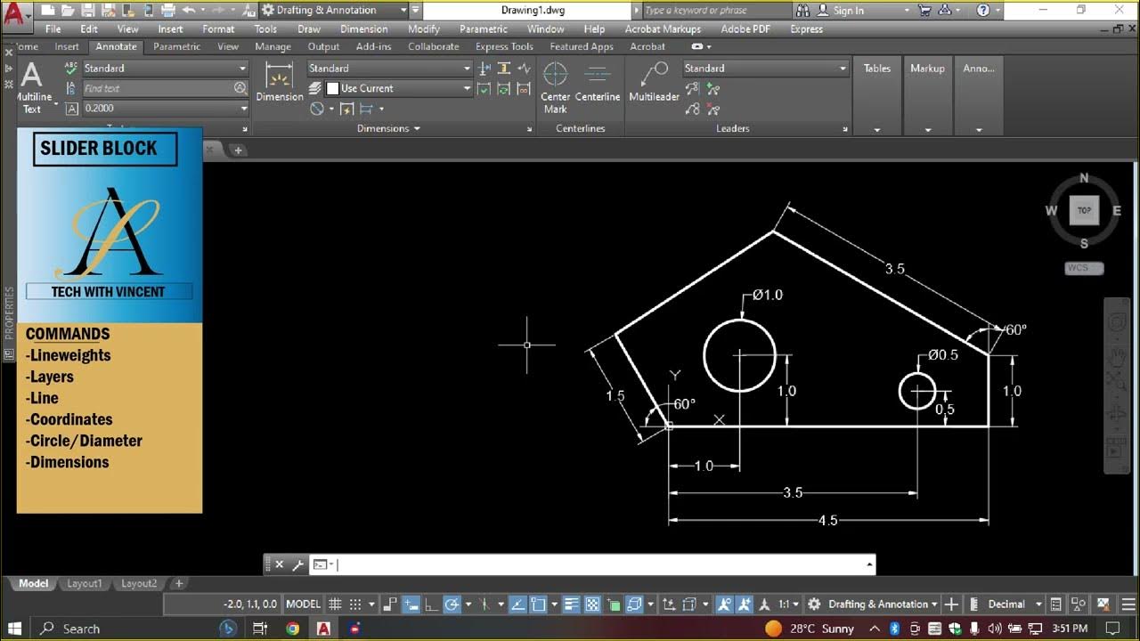Open the Use Current dimension layer dropdown
The height and width of the screenshot is (641, 1140).
pos(397,88)
